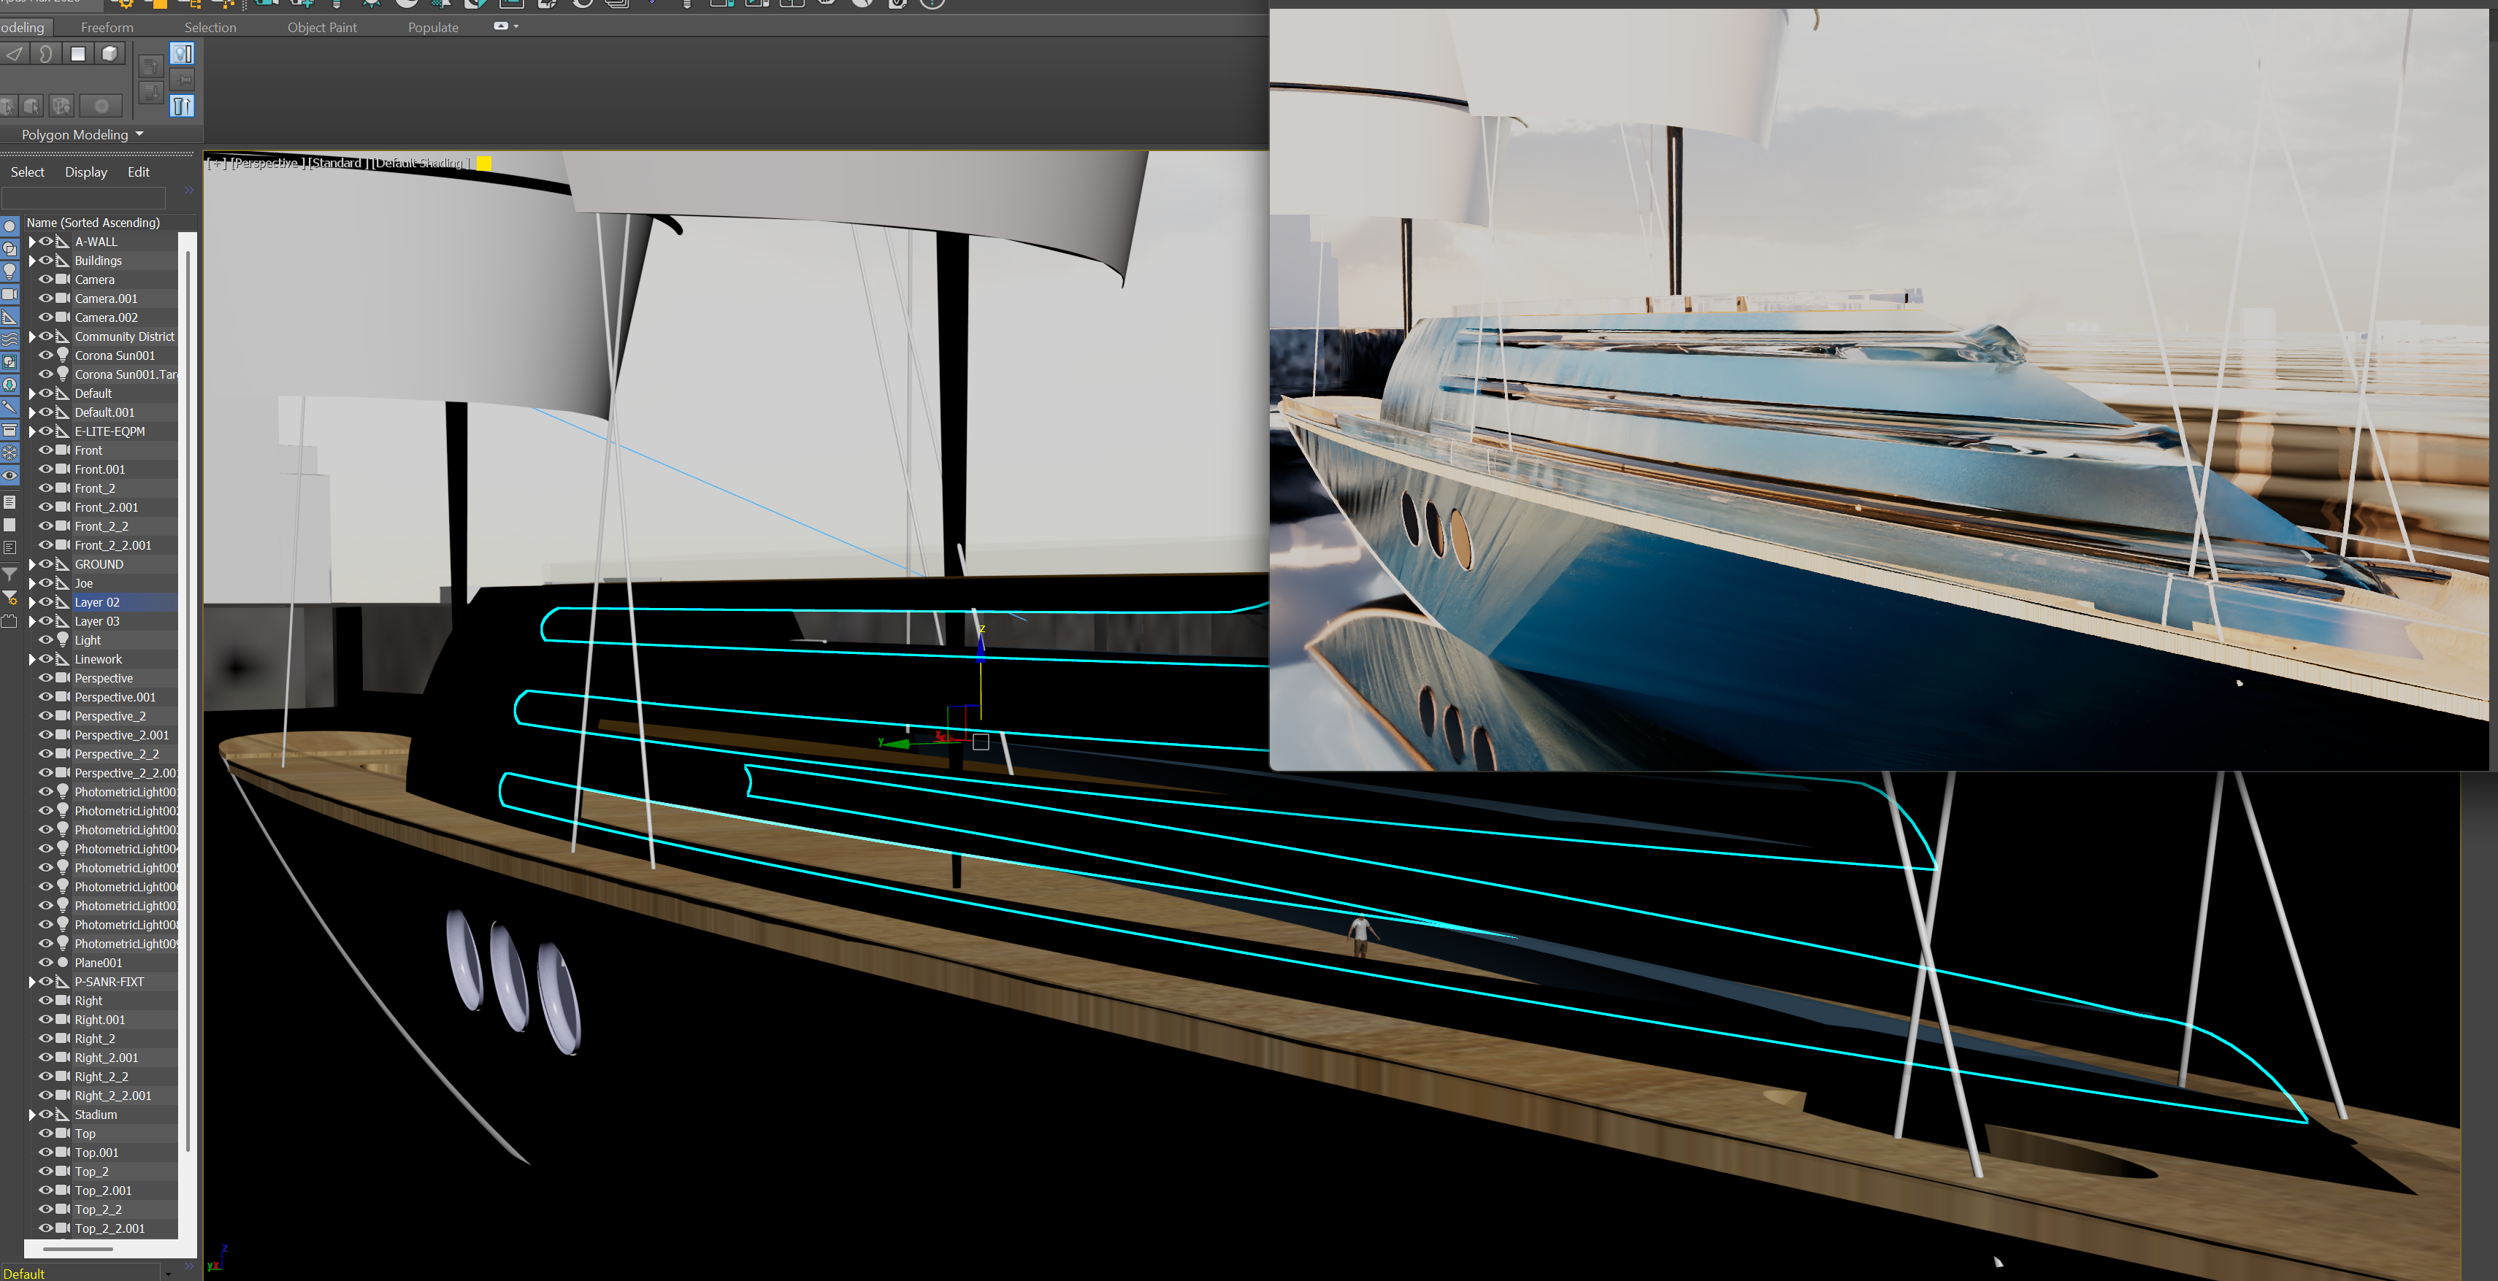Click Next Modifier stack-down arrow icon

(x=150, y=92)
